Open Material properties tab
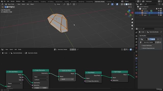 coord(137,73)
